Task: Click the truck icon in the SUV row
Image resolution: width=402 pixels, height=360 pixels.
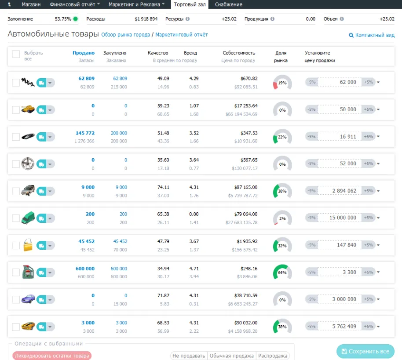Action: click(x=41, y=191)
